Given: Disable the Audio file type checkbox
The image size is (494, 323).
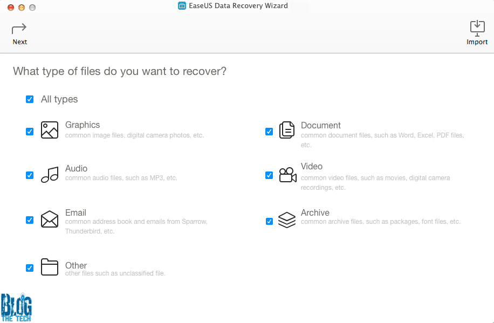Looking at the screenshot, I should 30,175.
